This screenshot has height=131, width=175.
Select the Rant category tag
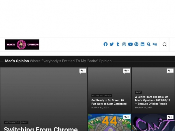138,92
